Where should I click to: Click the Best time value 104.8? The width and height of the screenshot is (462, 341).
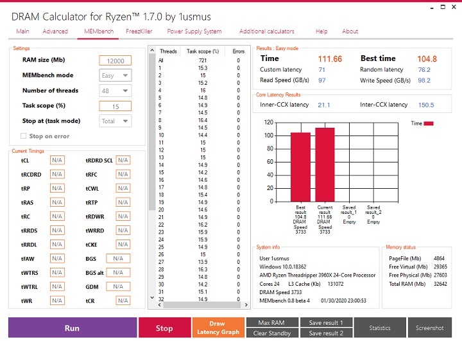pos(427,59)
